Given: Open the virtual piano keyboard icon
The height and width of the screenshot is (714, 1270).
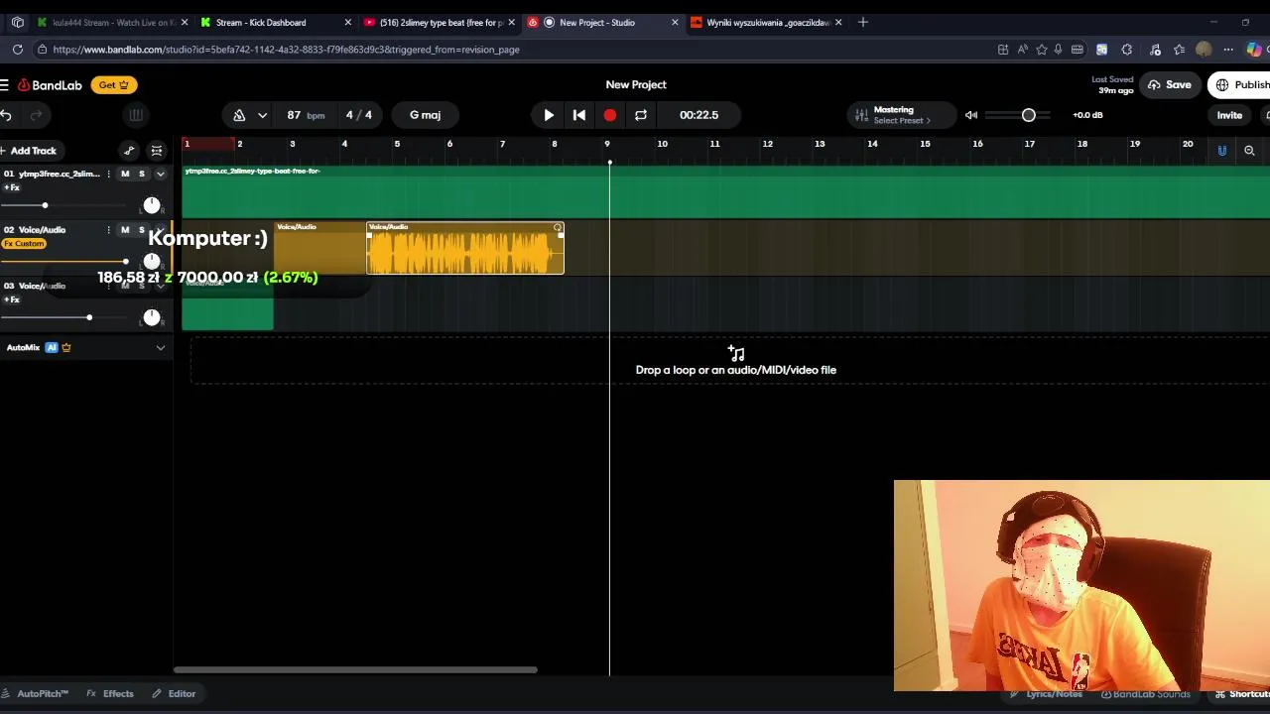Looking at the screenshot, I should [x=136, y=115].
